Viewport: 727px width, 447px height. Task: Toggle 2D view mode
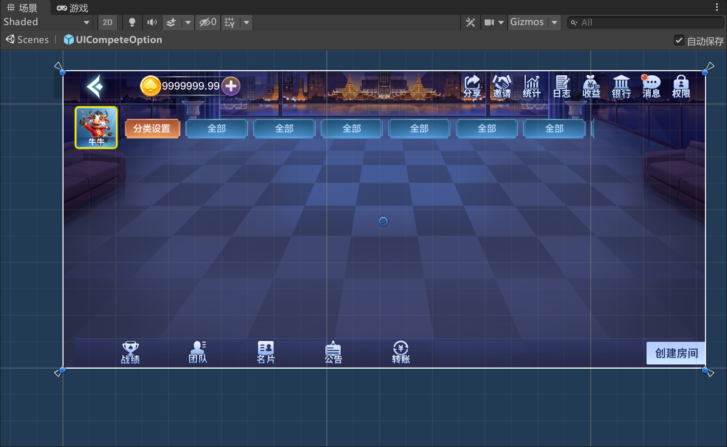pyautogui.click(x=108, y=23)
